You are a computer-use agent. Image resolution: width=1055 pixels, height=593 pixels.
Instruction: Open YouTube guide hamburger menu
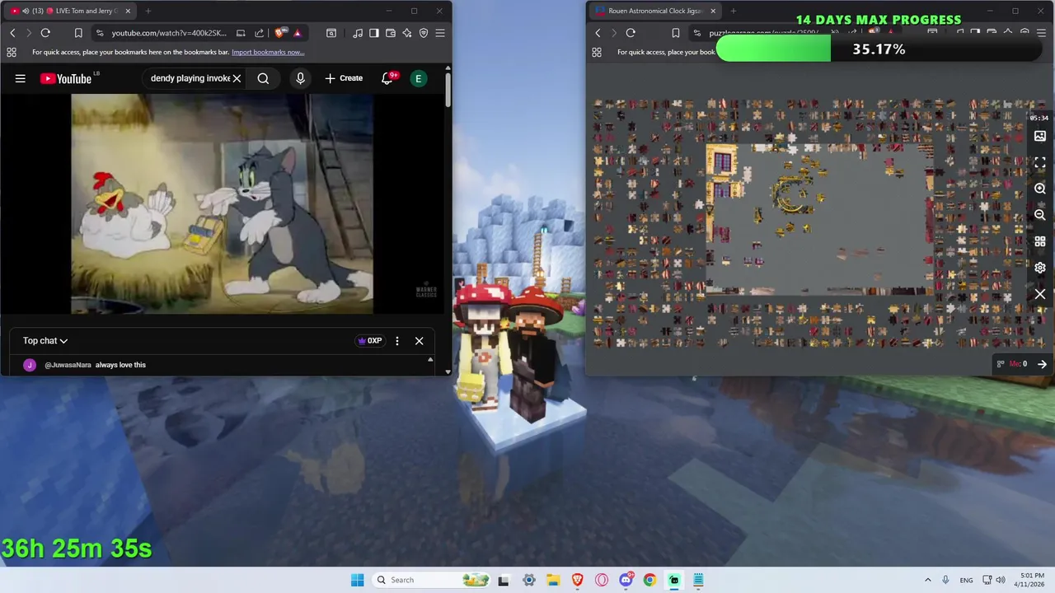click(21, 78)
